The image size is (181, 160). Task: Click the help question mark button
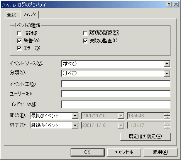point(169,5)
